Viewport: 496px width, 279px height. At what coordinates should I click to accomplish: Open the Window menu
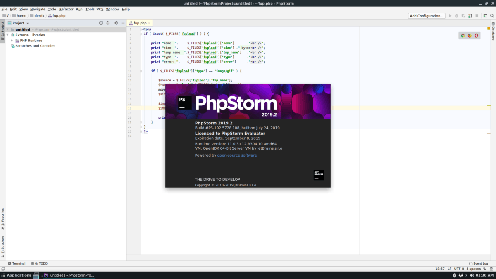[x=112, y=9]
